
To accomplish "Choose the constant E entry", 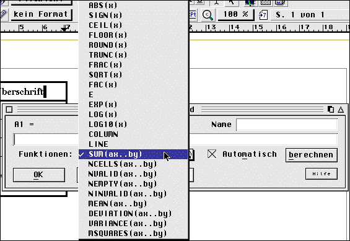I will click(x=134, y=94).
